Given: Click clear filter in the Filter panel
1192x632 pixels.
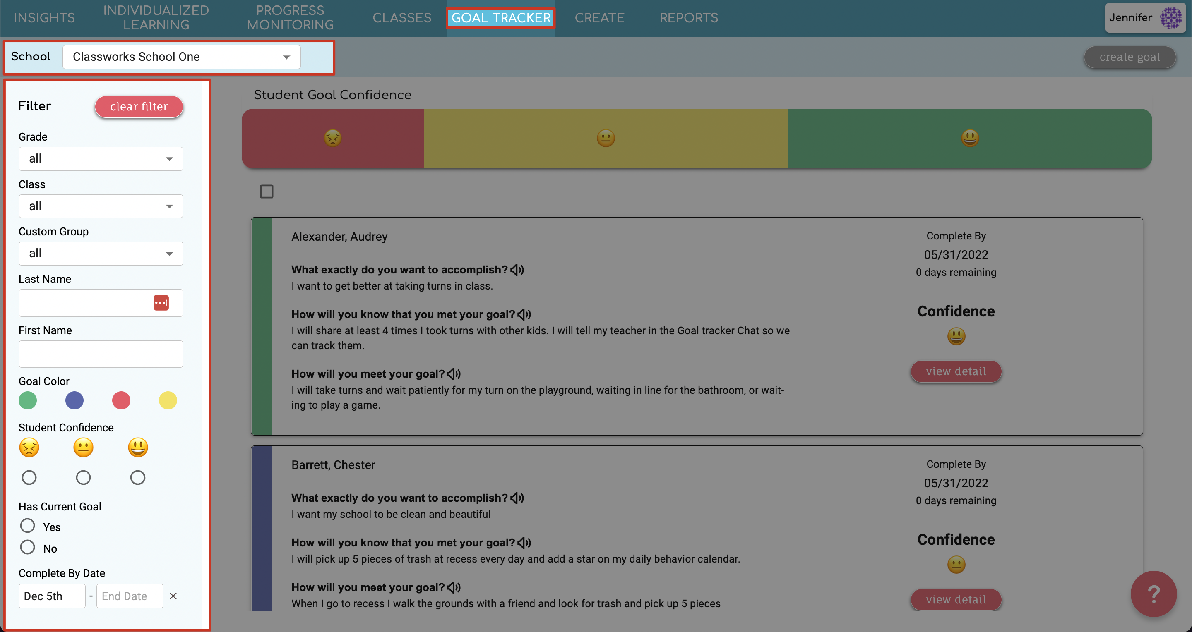Looking at the screenshot, I should 138,106.
